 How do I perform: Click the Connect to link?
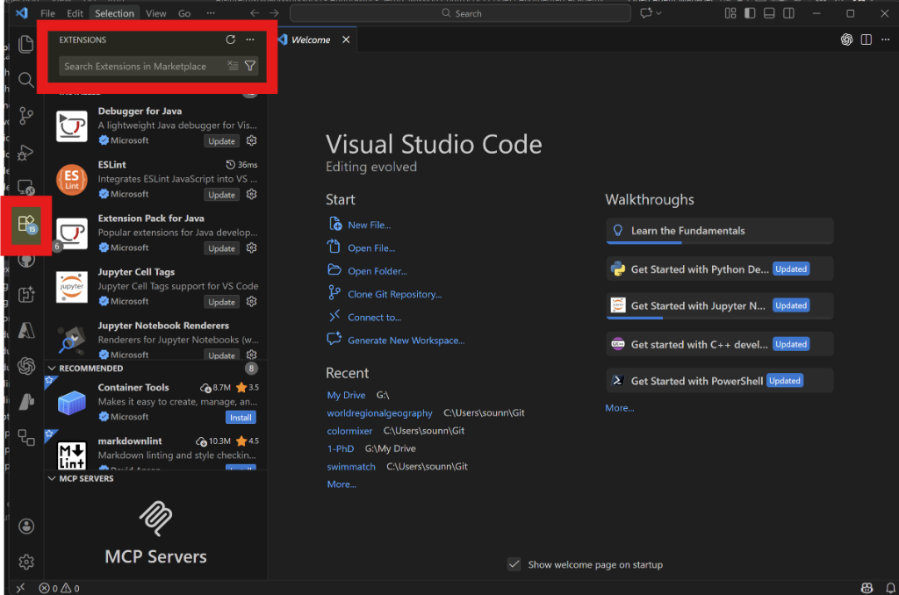[x=374, y=317]
